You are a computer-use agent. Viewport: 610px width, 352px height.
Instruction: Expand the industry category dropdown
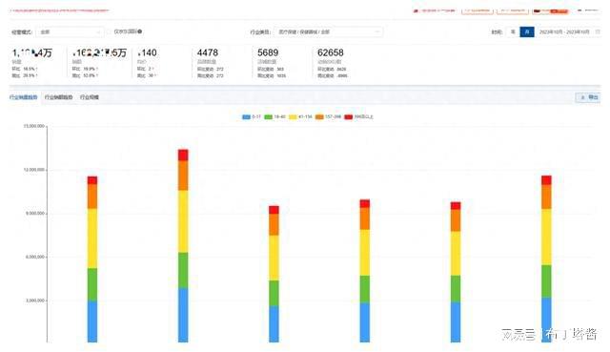tap(328, 31)
